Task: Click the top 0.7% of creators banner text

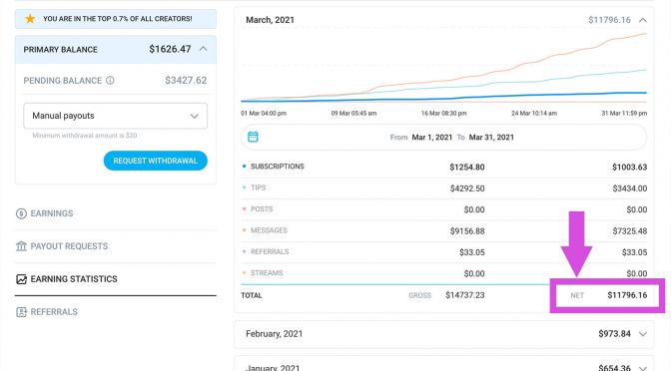Action: tap(118, 19)
